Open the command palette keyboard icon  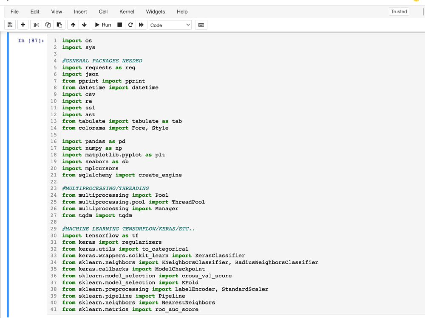(201, 25)
